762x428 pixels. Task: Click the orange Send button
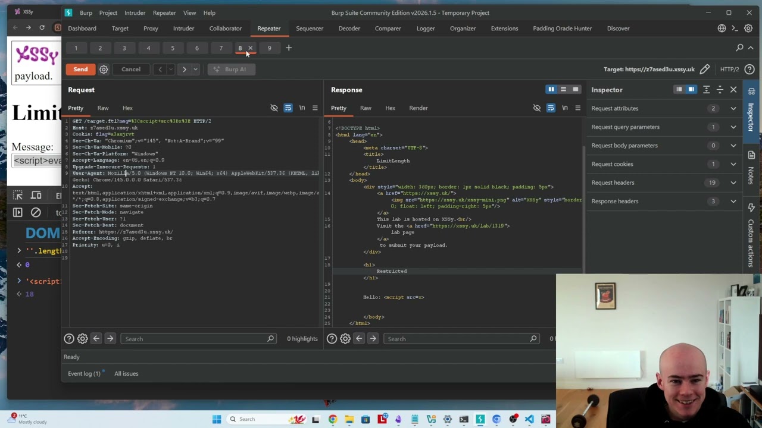(x=80, y=69)
